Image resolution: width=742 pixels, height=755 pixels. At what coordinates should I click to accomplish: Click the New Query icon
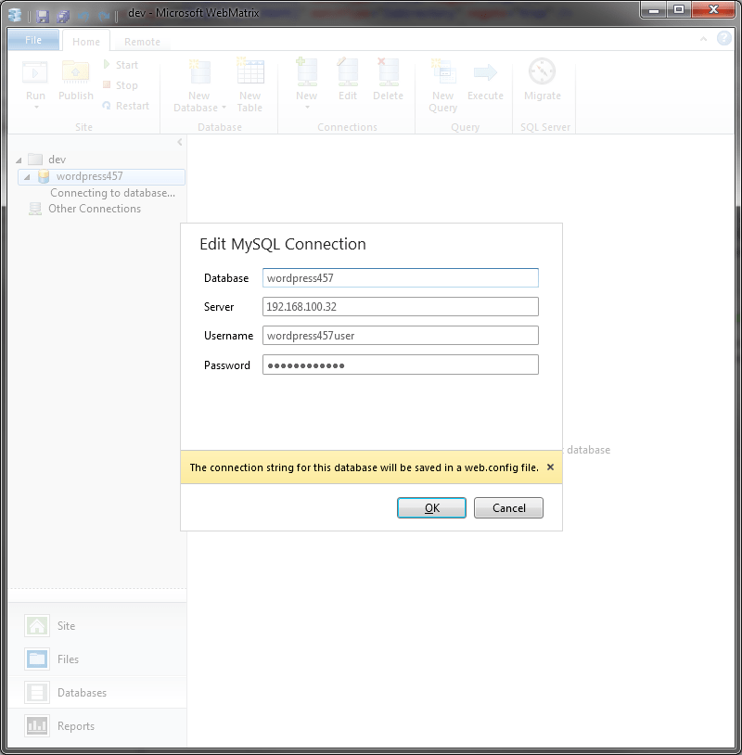pos(442,71)
